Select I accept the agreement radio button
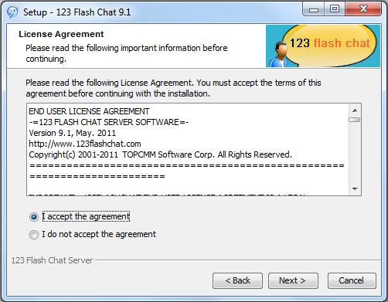Viewport: 388px width, 302px height. [34, 217]
